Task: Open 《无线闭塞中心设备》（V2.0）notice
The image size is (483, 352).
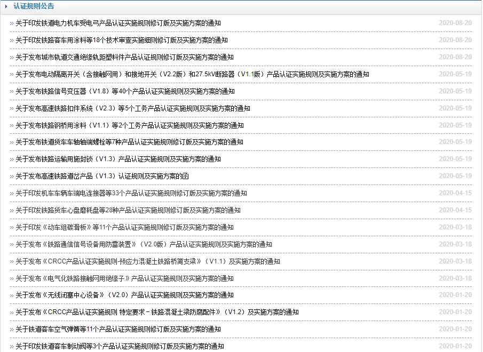Action: click(x=124, y=295)
